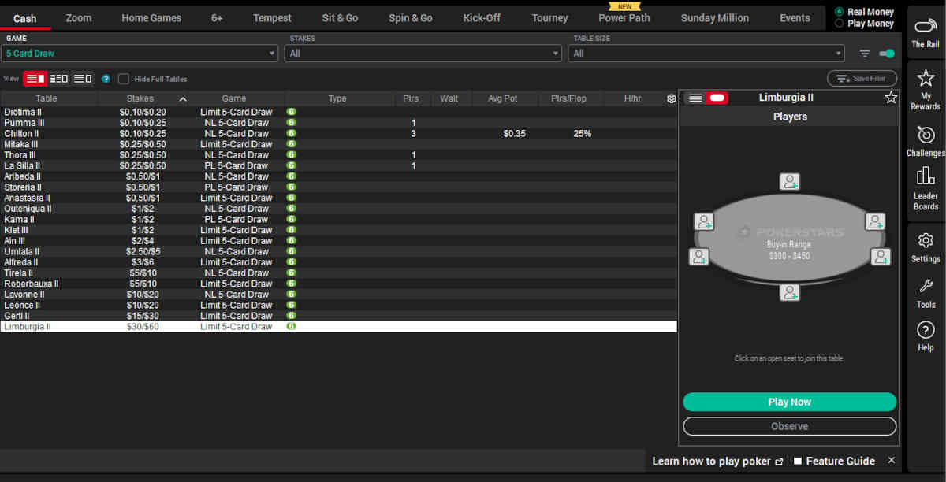Sort by Avg Pot column header

pos(503,98)
